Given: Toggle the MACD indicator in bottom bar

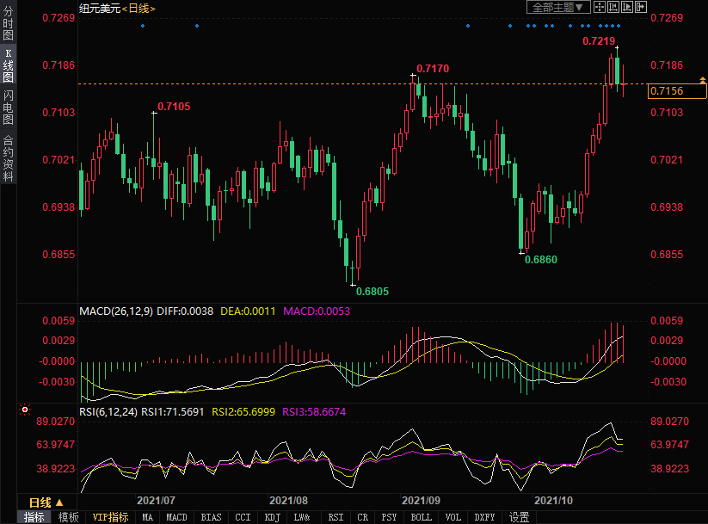Looking at the screenshot, I should pos(176,517).
